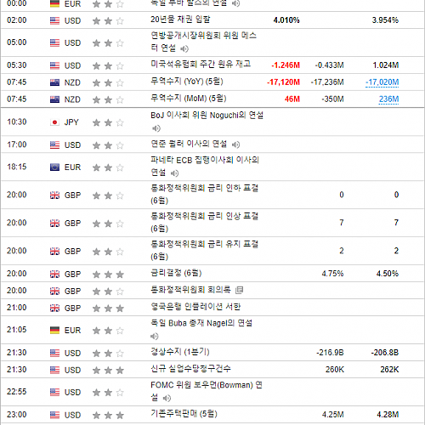This screenshot has height=425, width=425.
Task: Click speaker icon beside 파네타 ECB 연설
Action: pyautogui.click(x=174, y=173)
